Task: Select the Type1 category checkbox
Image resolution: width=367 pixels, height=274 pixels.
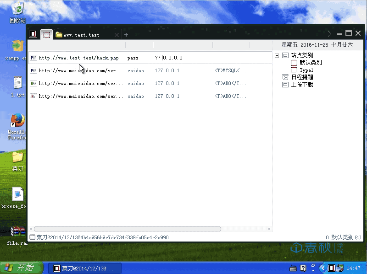Action: pyautogui.click(x=293, y=70)
